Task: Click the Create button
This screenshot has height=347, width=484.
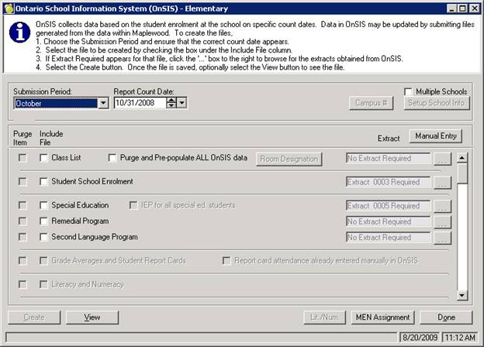Action: pyautogui.click(x=34, y=318)
